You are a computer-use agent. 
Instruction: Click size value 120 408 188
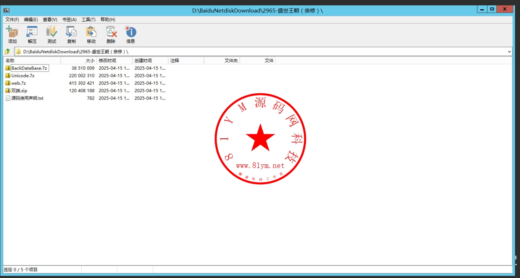click(82, 91)
